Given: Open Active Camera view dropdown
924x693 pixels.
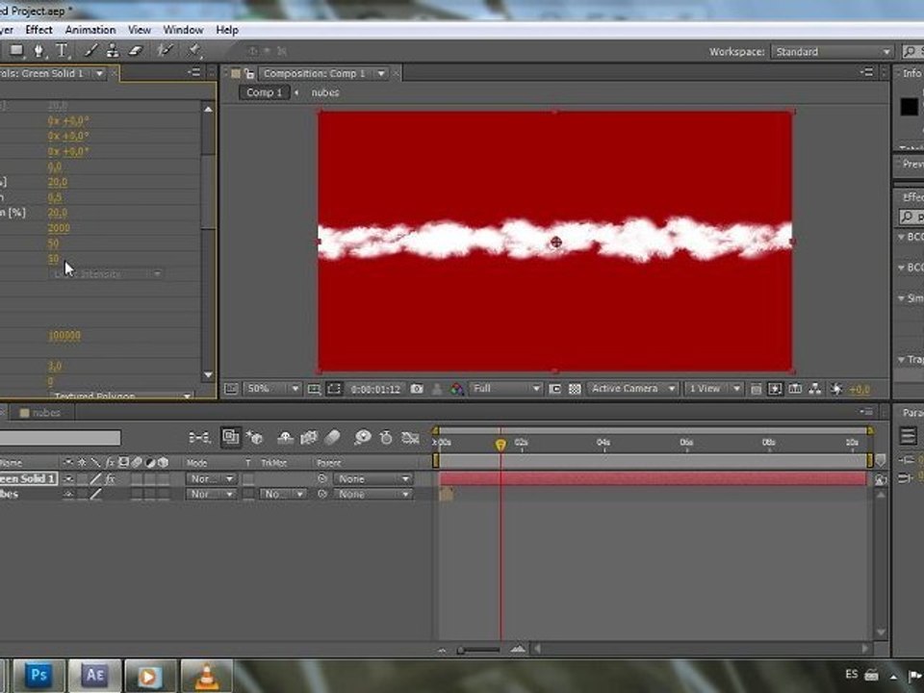Looking at the screenshot, I should 632,389.
